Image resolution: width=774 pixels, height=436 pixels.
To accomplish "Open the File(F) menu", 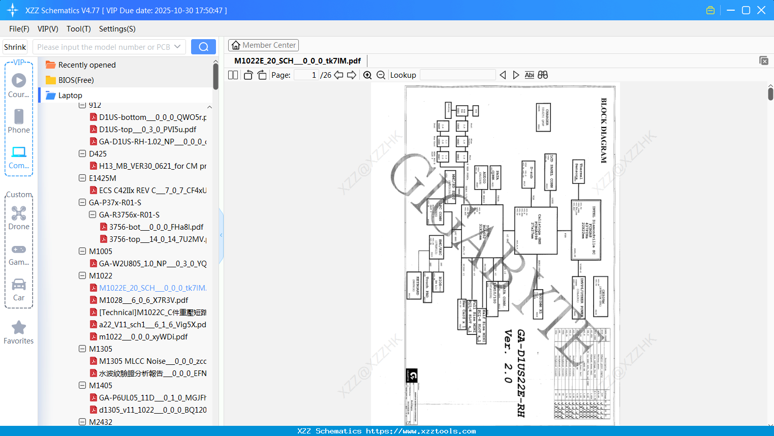I will 19,29.
